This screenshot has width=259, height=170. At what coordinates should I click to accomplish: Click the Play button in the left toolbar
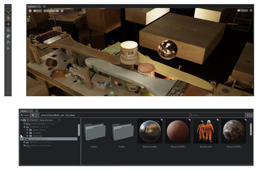(8, 48)
